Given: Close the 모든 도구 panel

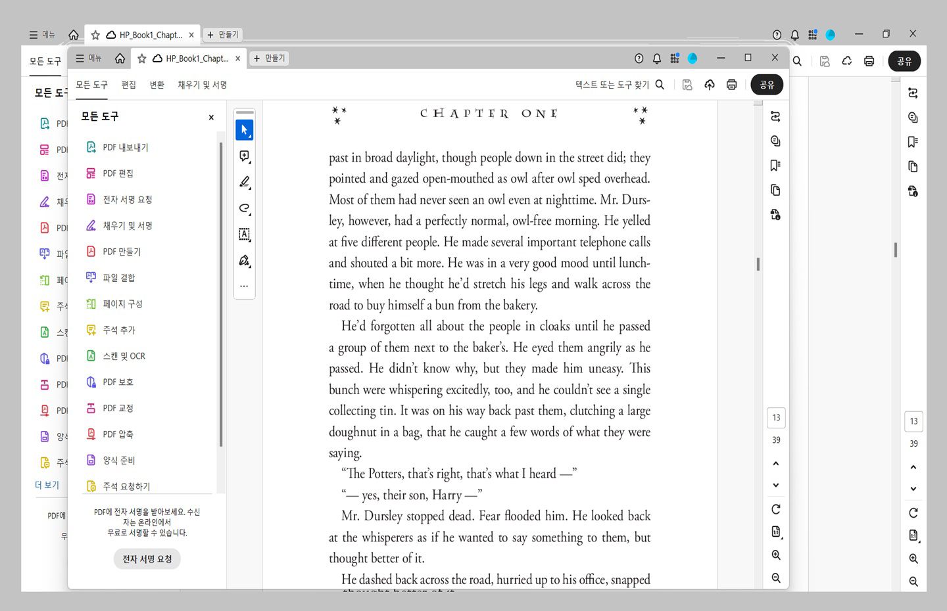Looking at the screenshot, I should pos(211,118).
